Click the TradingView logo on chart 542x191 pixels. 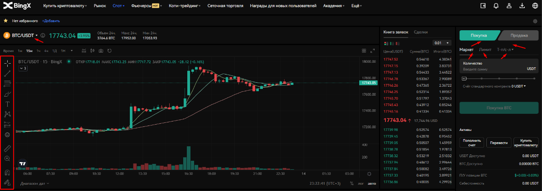23,163
